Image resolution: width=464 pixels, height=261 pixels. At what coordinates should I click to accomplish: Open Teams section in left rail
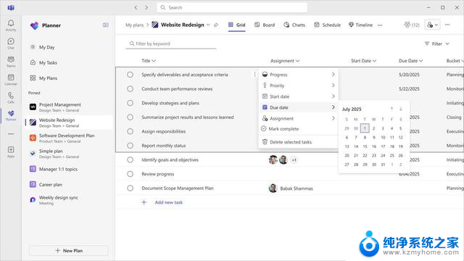tap(11, 62)
